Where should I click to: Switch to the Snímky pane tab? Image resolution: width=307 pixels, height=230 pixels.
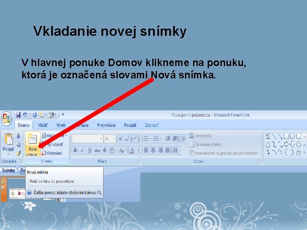[9, 170]
